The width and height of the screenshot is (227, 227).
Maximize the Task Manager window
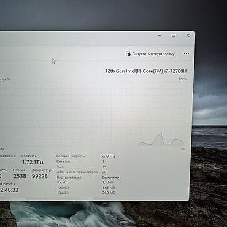coord(174,36)
